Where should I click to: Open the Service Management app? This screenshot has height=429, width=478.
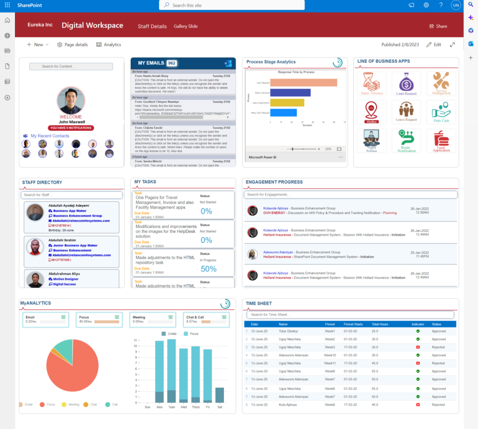(x=441, y=84)
